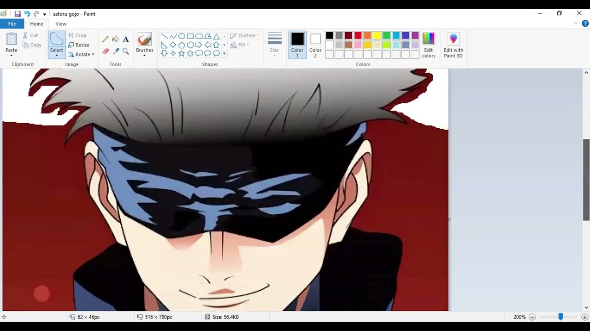Viewport: 590px width, 331px height.
Task: Open the Edit colors dialog
Action: pos(429,45)
